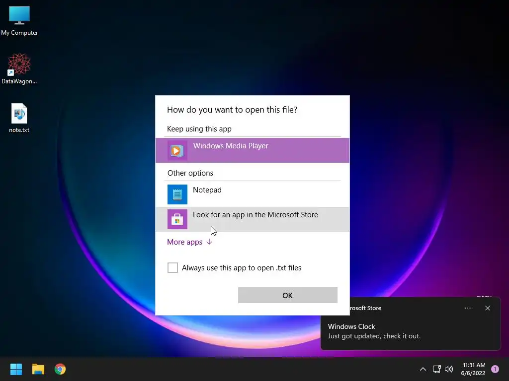Select Windows Media Player text label
Screen dimensions: 509x381
tap(231, 146)
